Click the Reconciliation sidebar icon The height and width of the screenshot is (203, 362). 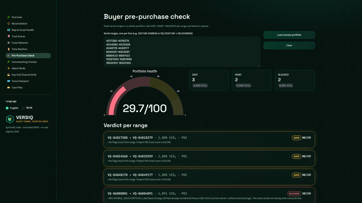pos(9,23)
